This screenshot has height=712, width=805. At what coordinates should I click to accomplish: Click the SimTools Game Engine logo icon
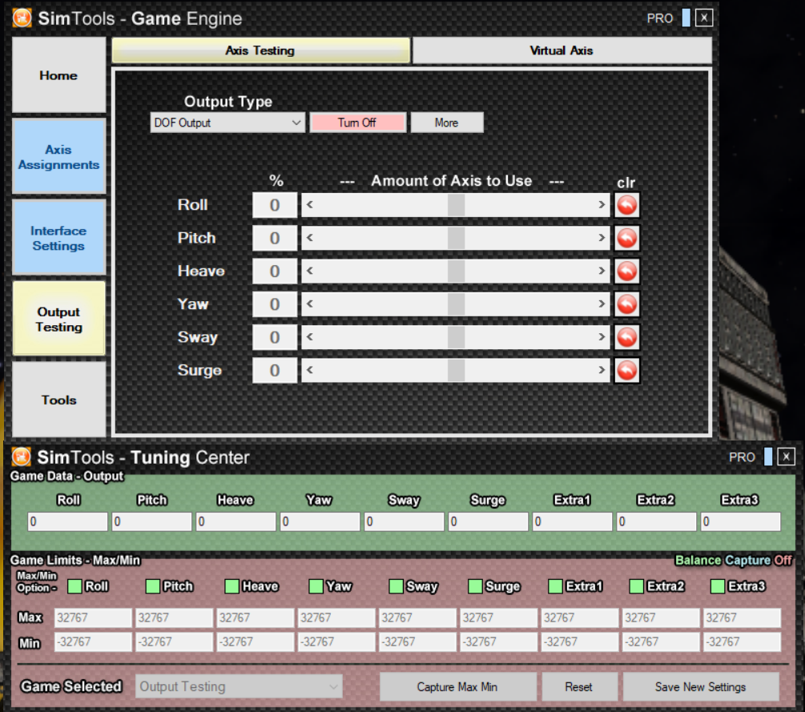click(x=22, y=18)
